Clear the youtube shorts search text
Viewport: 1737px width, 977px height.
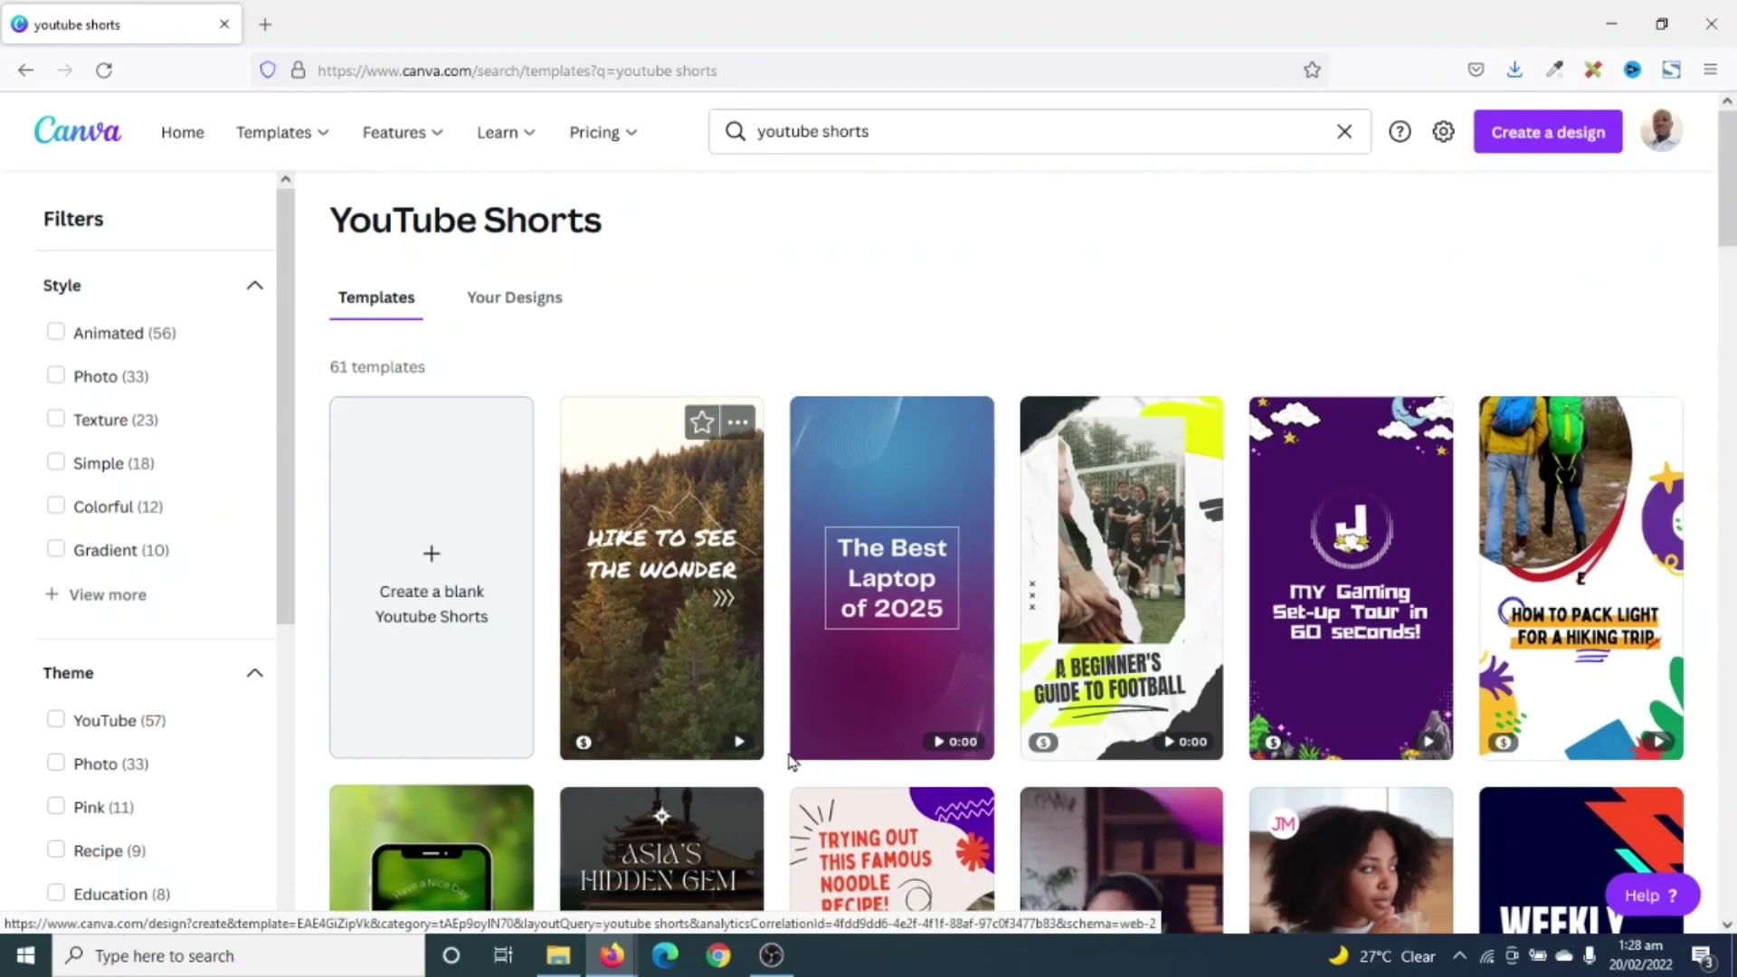click(1344, 131)
